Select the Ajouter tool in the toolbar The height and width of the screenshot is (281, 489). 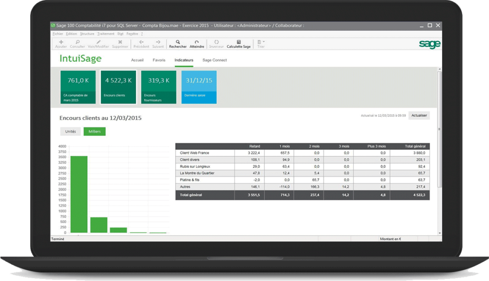(x=61, y=43)
